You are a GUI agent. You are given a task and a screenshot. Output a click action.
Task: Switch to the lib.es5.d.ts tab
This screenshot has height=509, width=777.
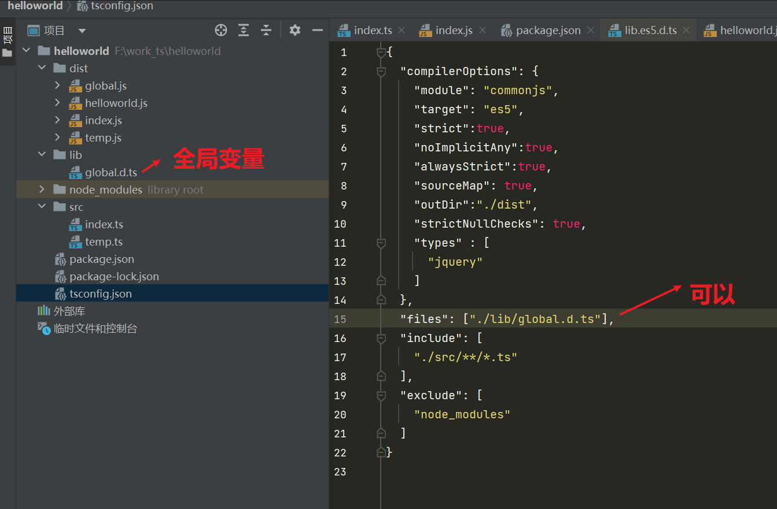tap(650, 31)
